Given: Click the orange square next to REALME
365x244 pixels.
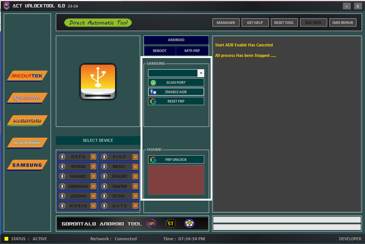Looking at the screenshot, I should 135,176.
